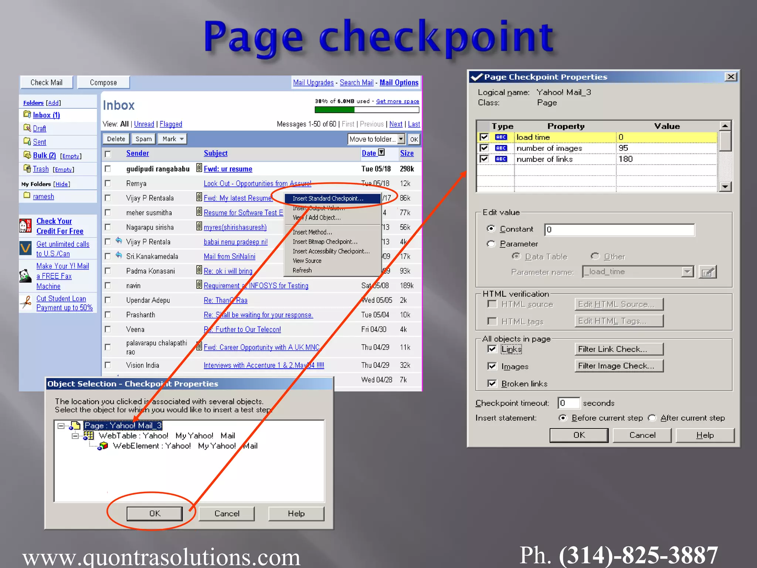Choose Insert Bitmap Checkpoint from the context menu
Viewport: 757px width, 568px height.
[x=325, y=242]
